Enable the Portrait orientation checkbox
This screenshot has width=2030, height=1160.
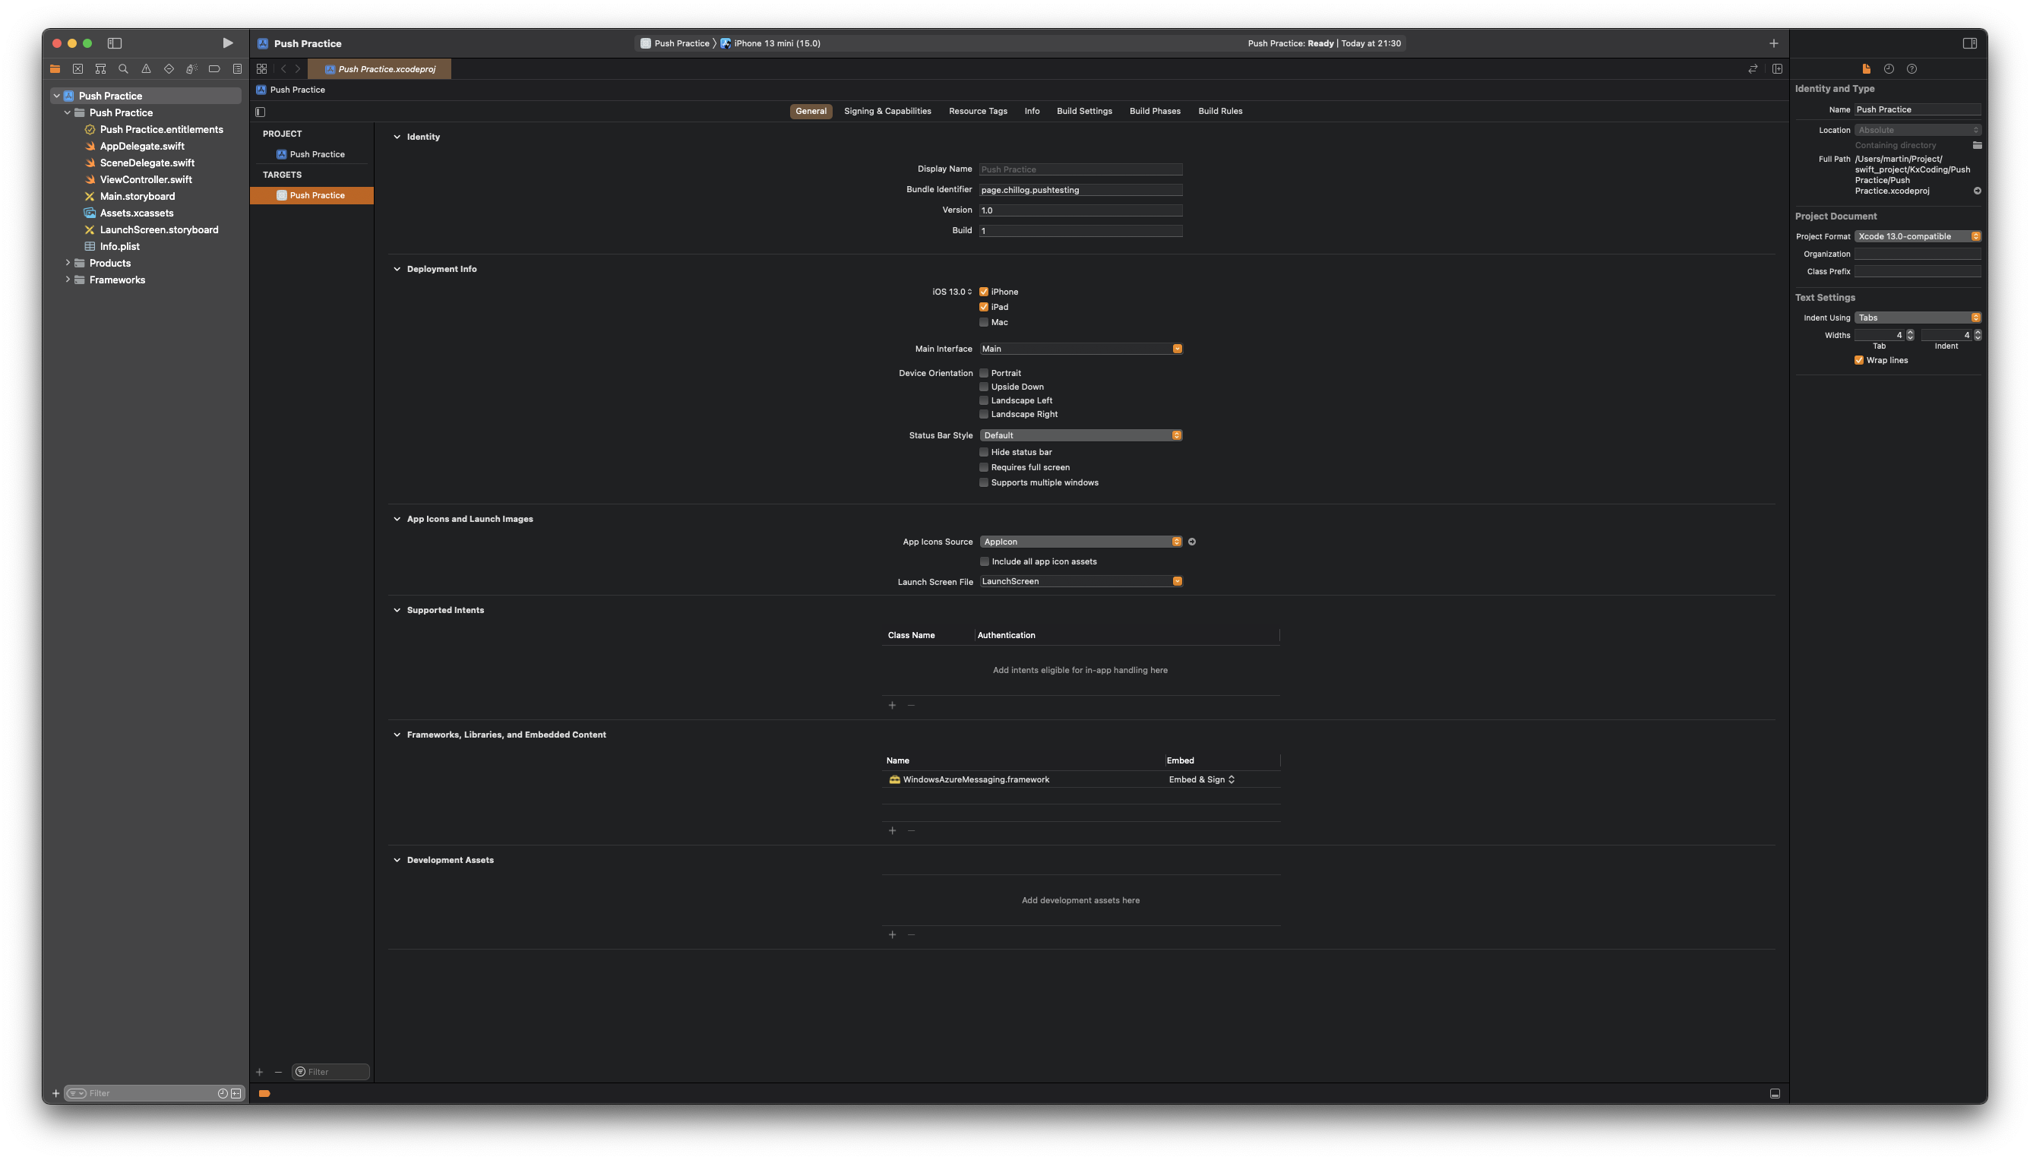pyautogui.click(x=984, y=373)
